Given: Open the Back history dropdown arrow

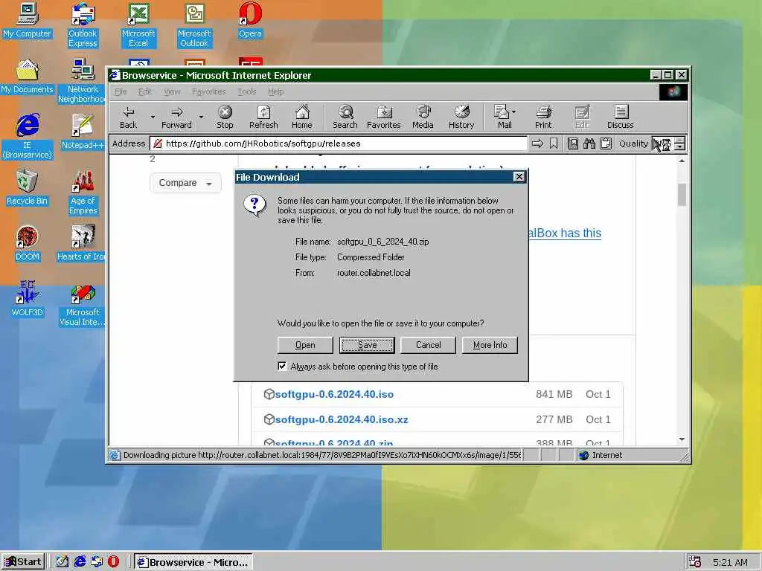Looking at the screenshot, I should click(153, 117).
